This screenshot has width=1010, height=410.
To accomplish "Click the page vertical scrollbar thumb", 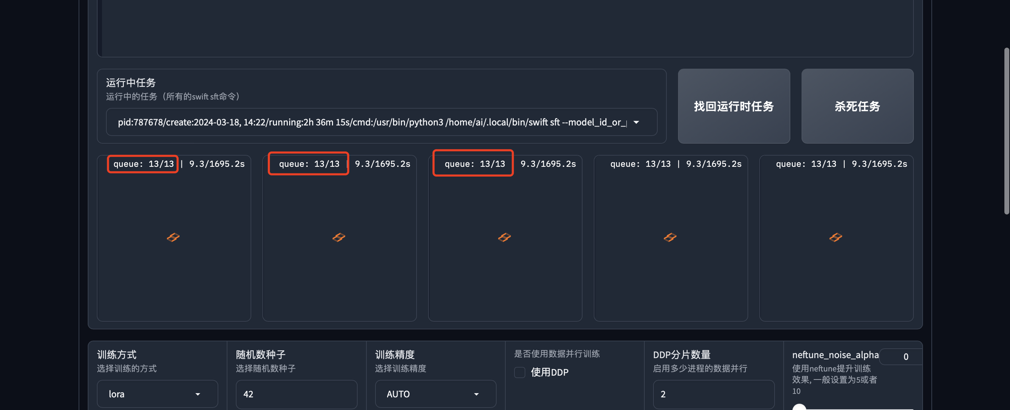I will (x=1006, y=131).
